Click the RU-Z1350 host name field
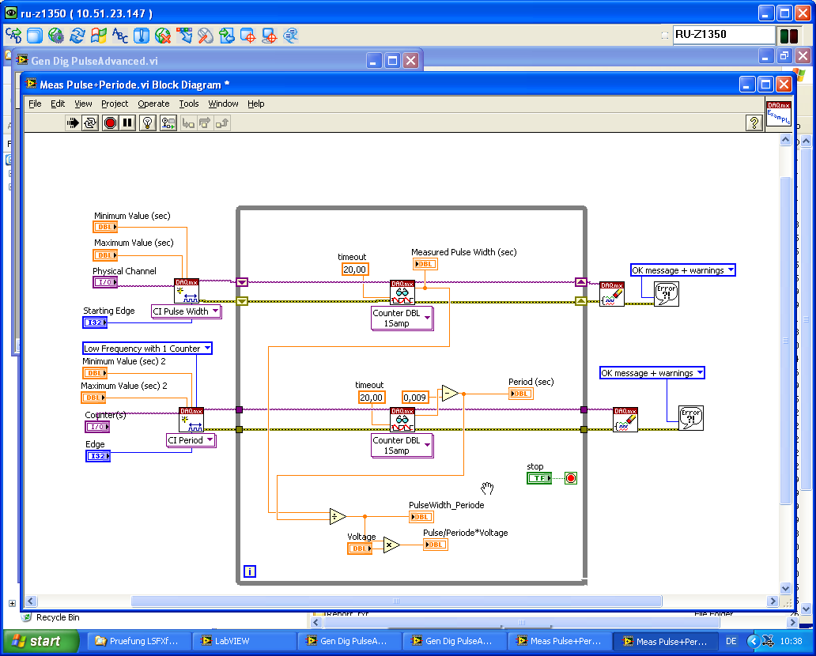Screen dimensions: 816x656 click(x=723, y=35)
